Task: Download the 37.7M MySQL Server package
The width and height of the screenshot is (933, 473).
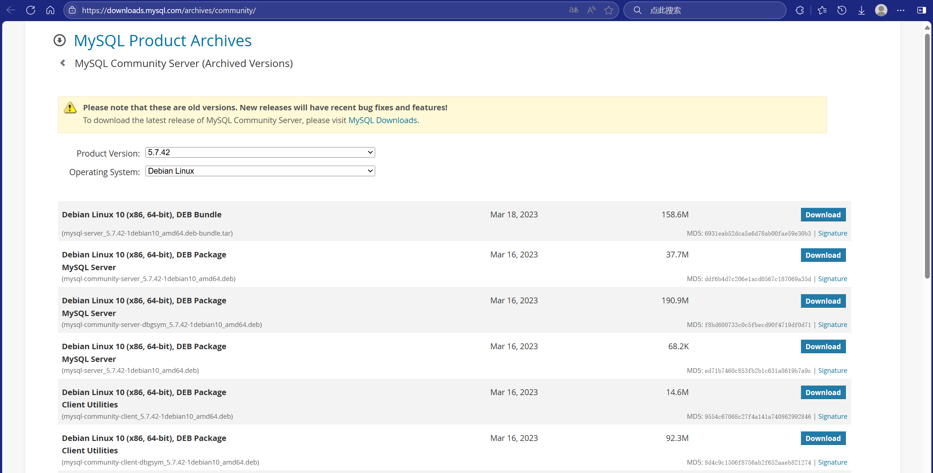Action: coord(823,255)
